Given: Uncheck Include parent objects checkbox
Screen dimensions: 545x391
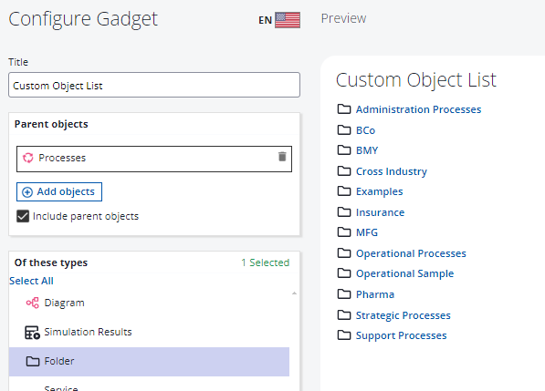Looking at the screenshot, I should [23, 216].
